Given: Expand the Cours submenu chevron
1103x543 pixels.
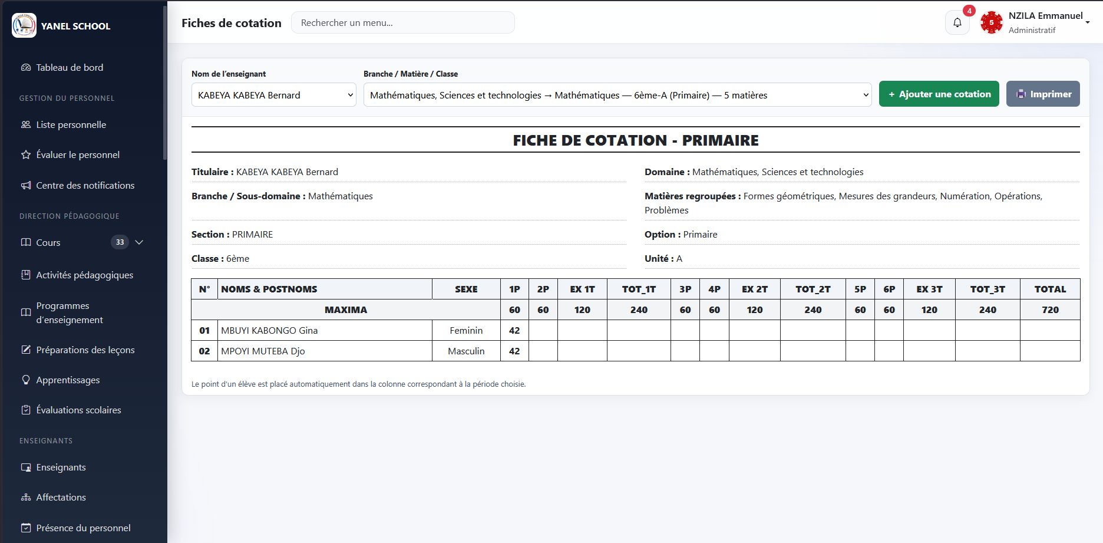Looking at the screenshot, I should click(x=140, y=242).
